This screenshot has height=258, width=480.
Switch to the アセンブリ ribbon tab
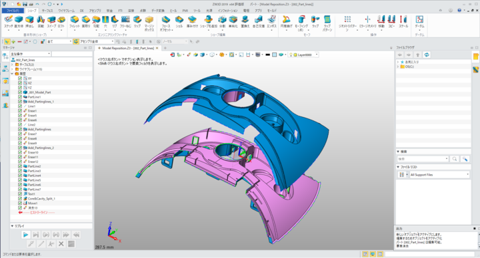pyautogui.click(x=95, y=11)
